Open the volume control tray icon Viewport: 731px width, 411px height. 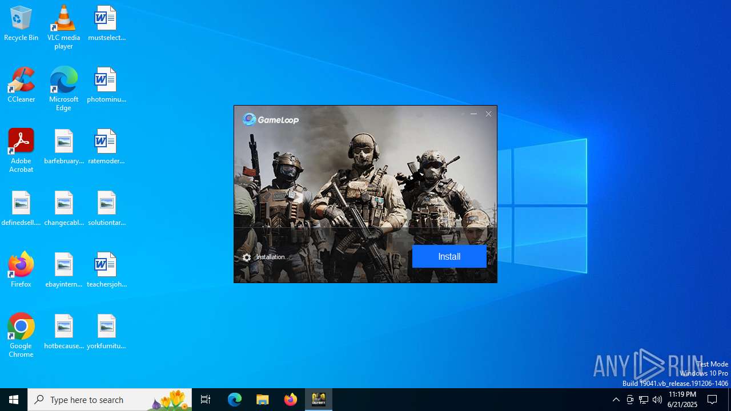coord(657,400)
